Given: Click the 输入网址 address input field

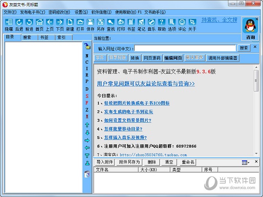Looking at the screenshot, I should click(185, 48).
